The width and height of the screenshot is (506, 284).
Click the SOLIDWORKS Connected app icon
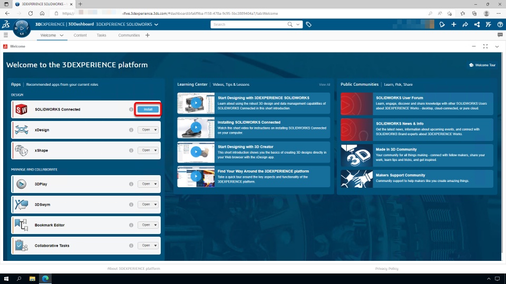tap(21, 109)
